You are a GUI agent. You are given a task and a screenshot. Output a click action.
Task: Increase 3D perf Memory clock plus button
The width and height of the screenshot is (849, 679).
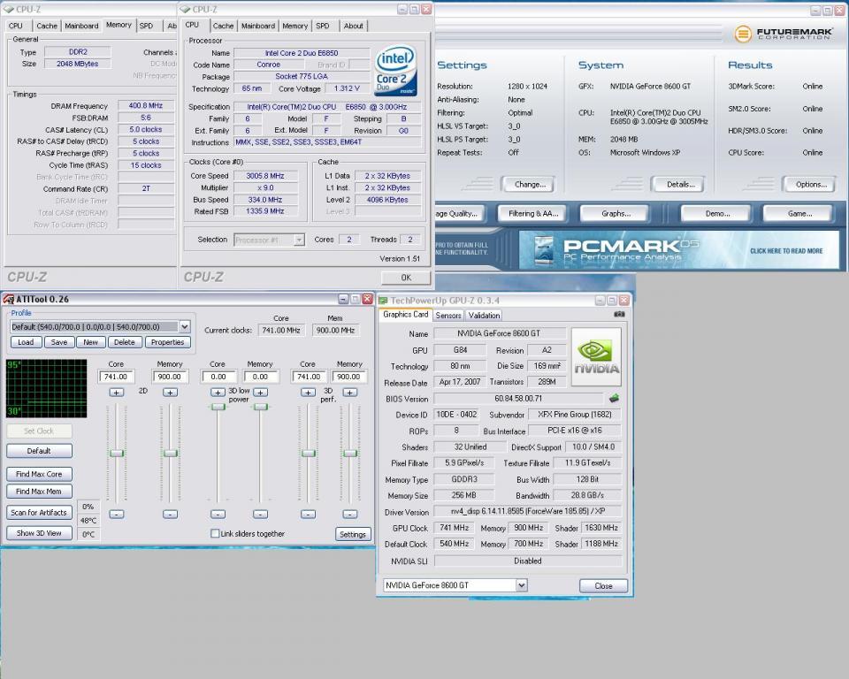[x=350, y=393]
